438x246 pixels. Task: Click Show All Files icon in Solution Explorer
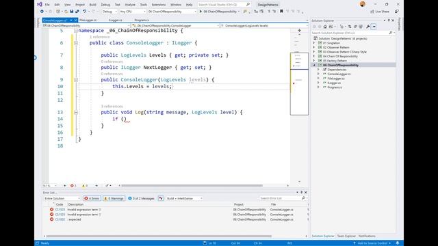(361, 27)
